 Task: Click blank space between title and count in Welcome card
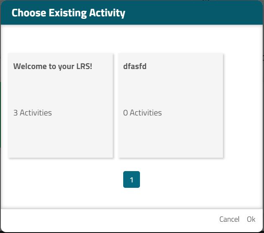click(60, 90)
